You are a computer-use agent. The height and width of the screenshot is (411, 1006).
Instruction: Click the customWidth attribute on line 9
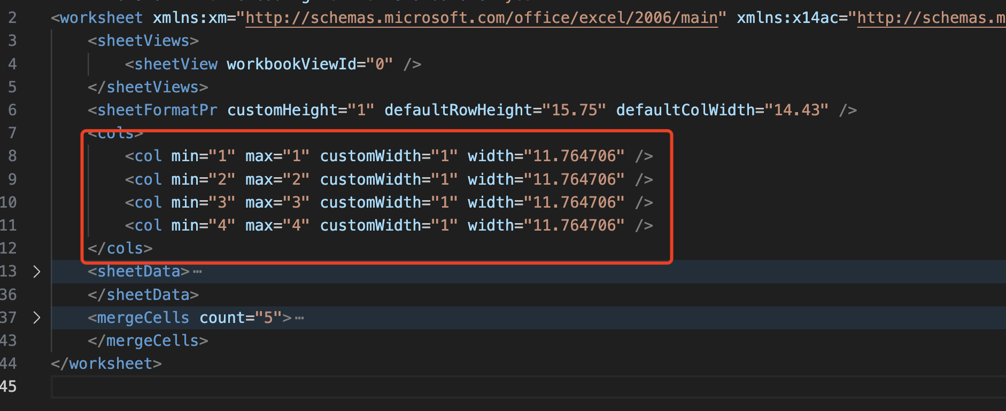371,179
